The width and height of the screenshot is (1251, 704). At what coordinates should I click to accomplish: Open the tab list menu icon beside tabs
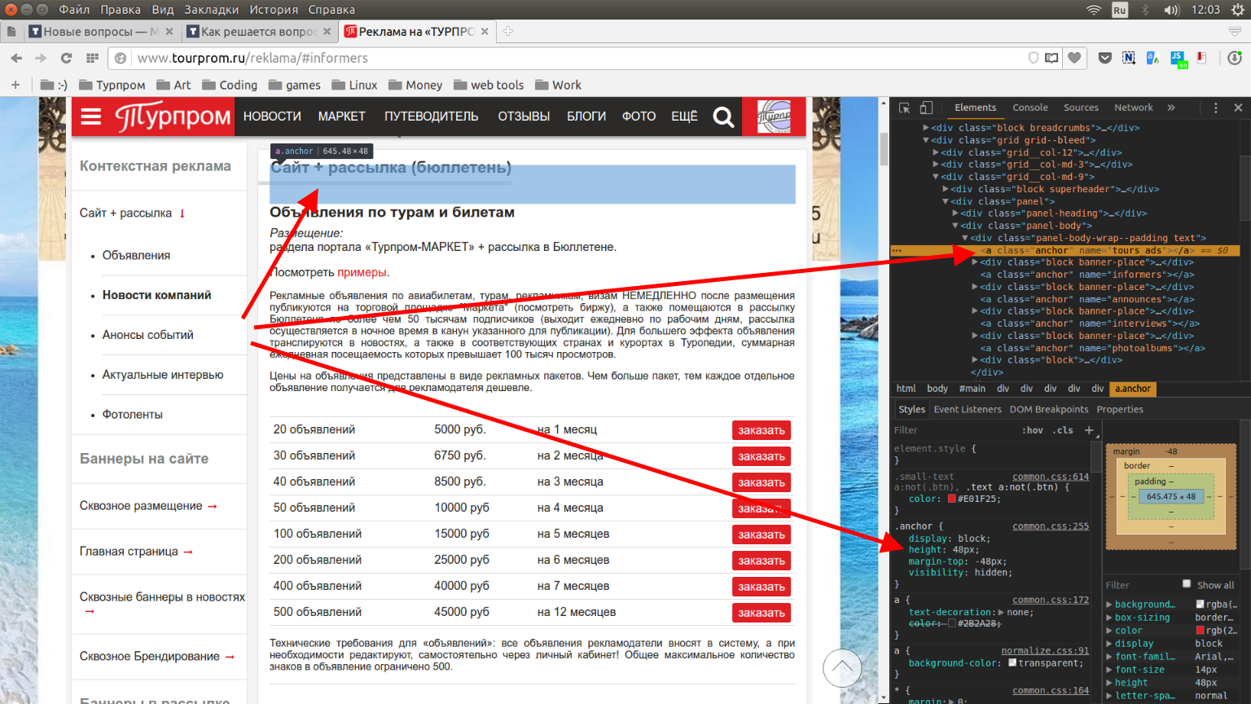point(1235,31)
